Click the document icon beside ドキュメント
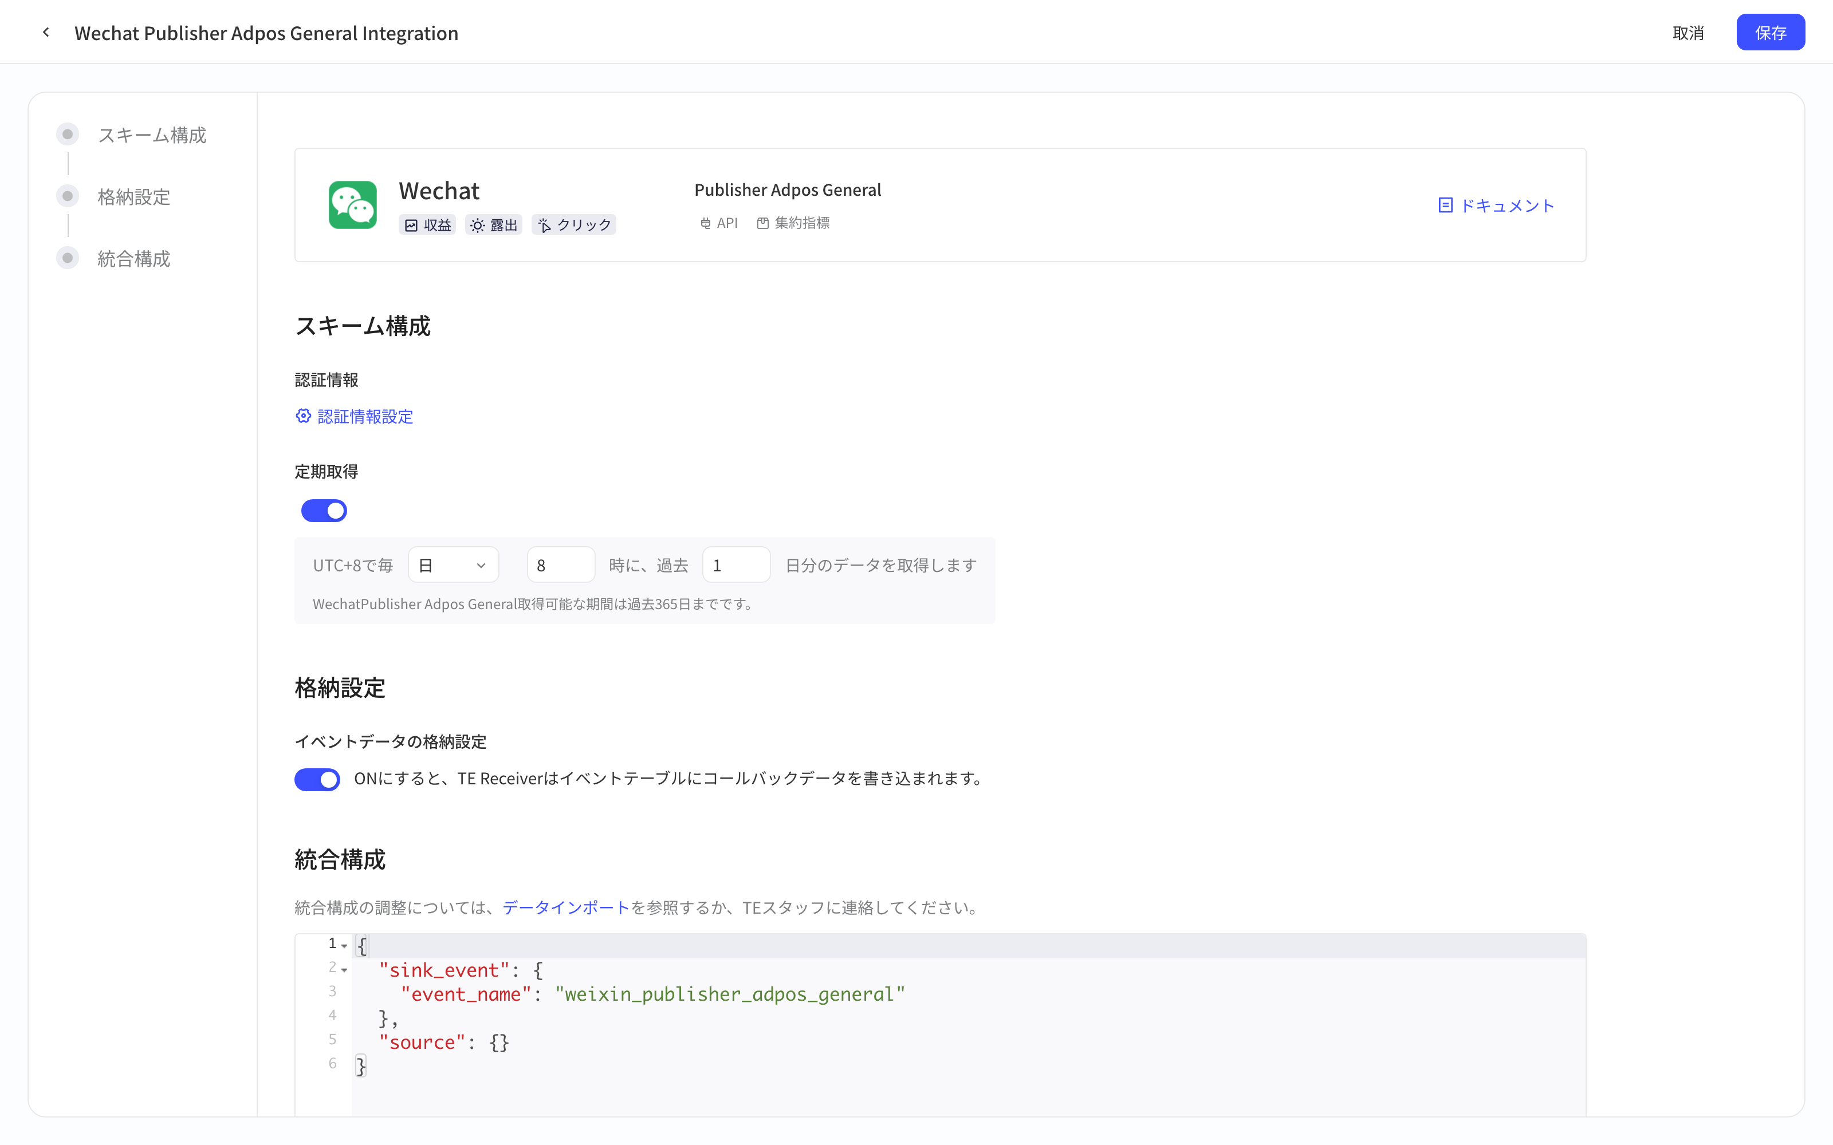Screen dimensions: 1833x1145 [1445, 205]
